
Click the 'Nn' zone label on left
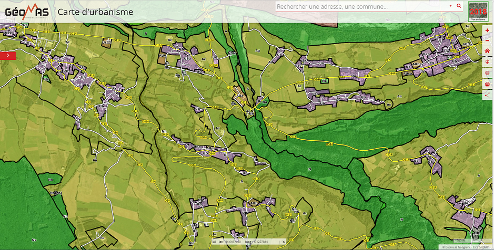click(51, 180)
